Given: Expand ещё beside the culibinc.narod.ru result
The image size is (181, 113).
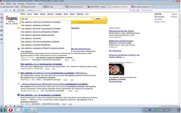Looking at the screenshot, I should pos(54,69).
